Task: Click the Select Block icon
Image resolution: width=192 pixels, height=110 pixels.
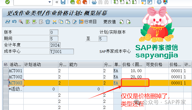Action: coord(34,22)
